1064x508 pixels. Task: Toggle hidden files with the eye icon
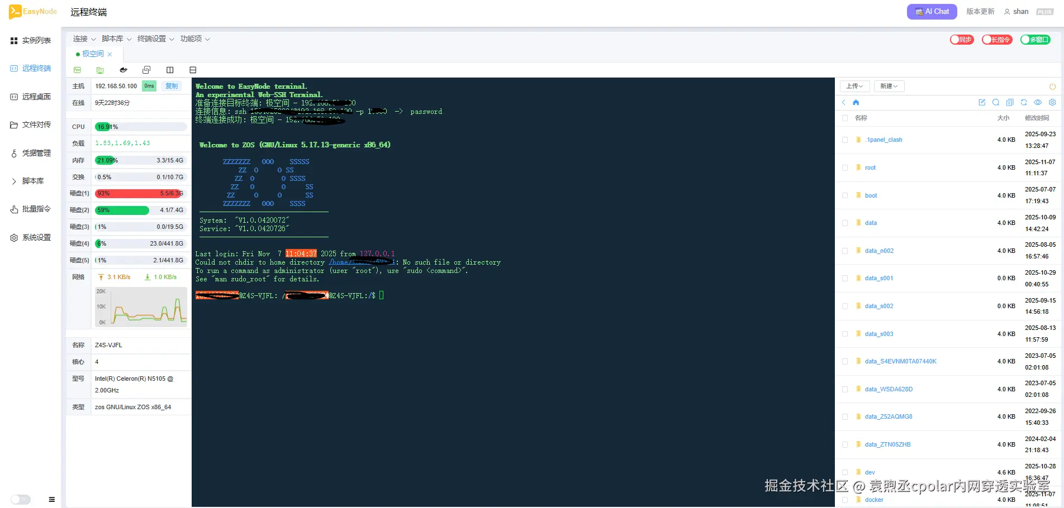click(1038, 102)
